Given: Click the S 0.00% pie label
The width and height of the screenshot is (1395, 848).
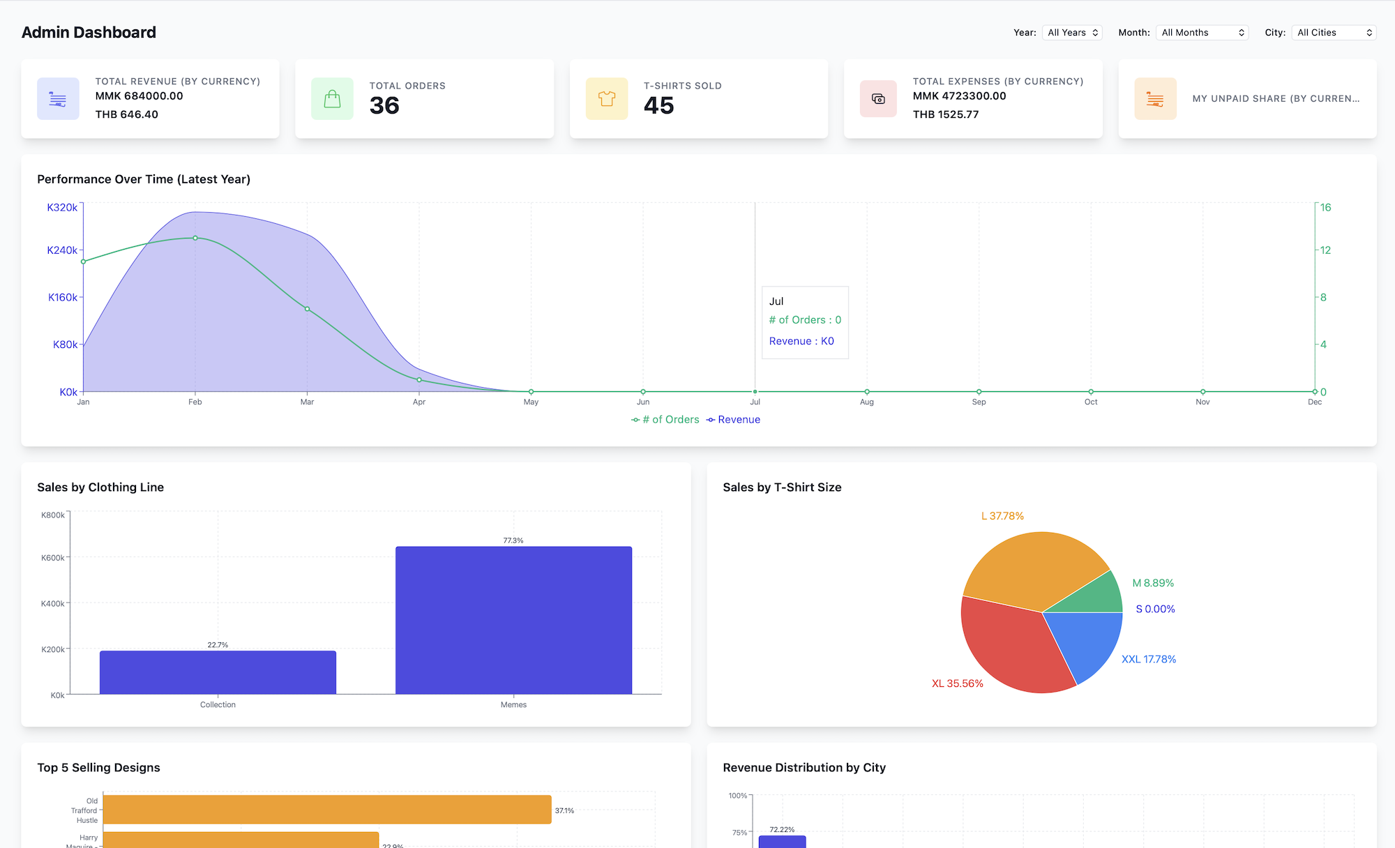Looking at the screenshot, I should (x=1155, y=609).
